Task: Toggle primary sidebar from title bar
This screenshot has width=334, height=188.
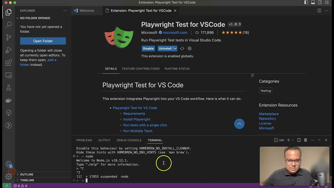Action: [x=306, y=2]
